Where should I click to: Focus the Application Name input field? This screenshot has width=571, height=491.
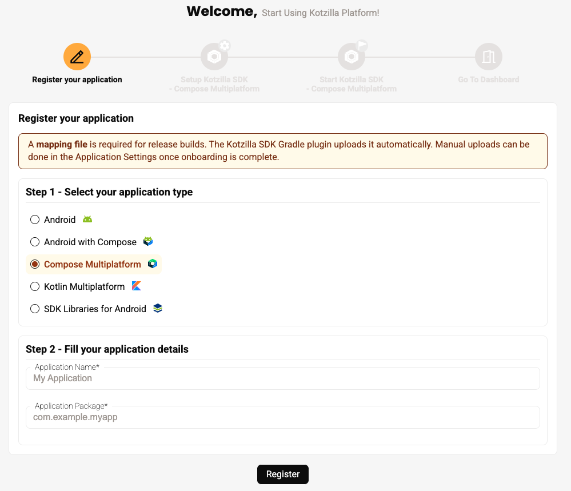pos(282,378)
